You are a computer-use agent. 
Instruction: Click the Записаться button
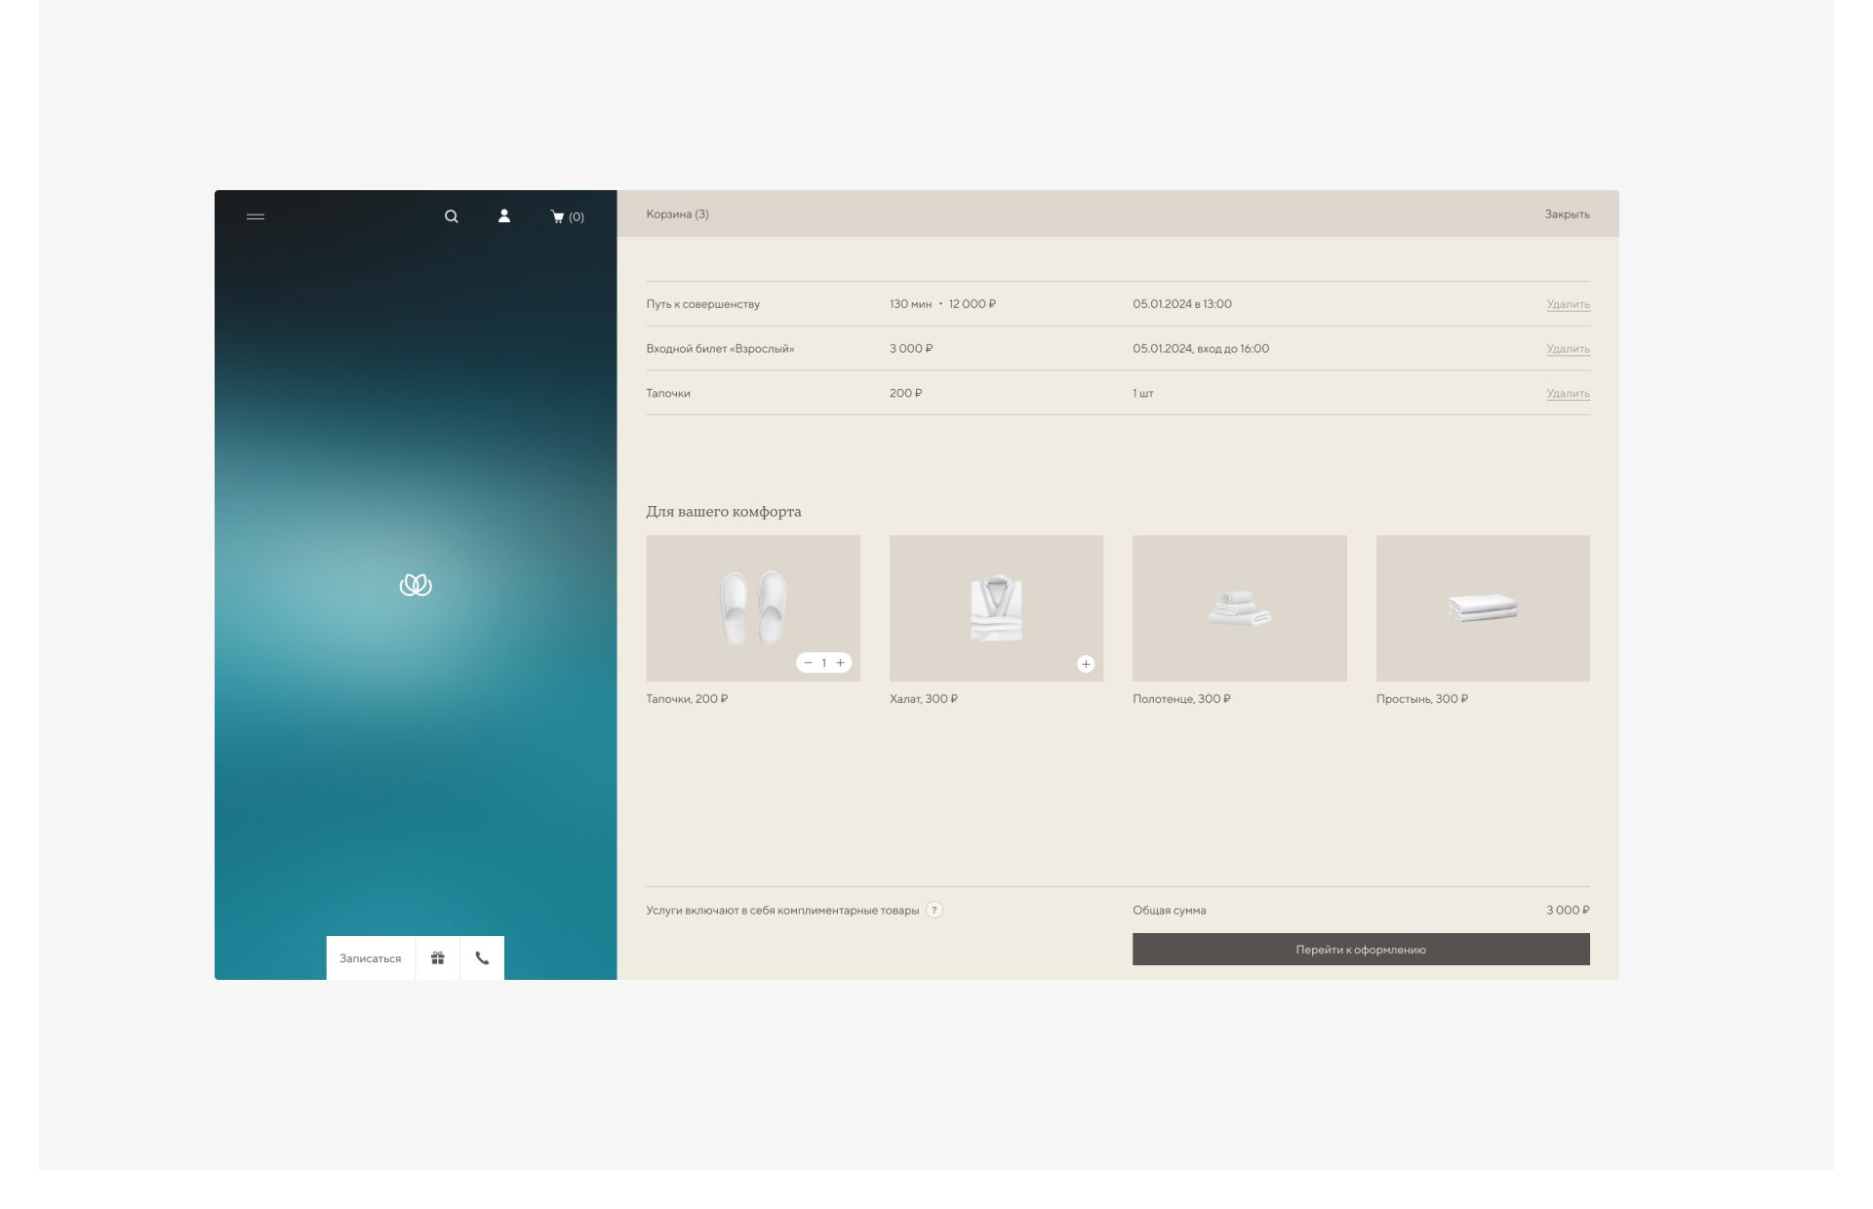point(371,958)
